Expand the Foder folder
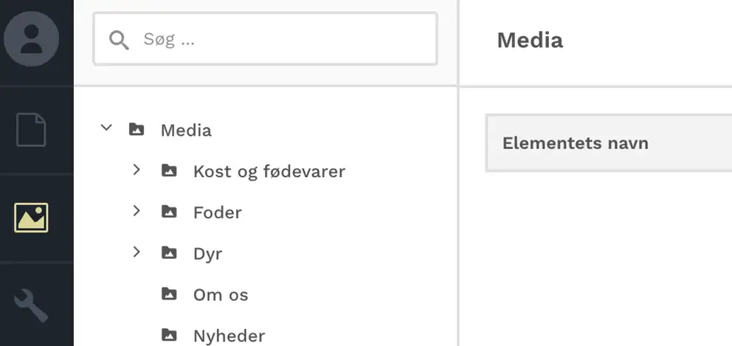732x346 pixels. click(x=137, y=212)
